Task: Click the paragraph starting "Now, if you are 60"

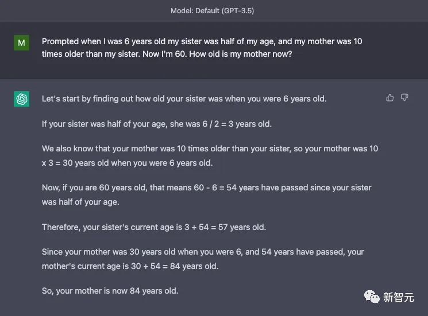Action: [x=206, y=194]
